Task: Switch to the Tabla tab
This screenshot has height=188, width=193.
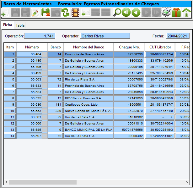Action: (x=20, y=25)
